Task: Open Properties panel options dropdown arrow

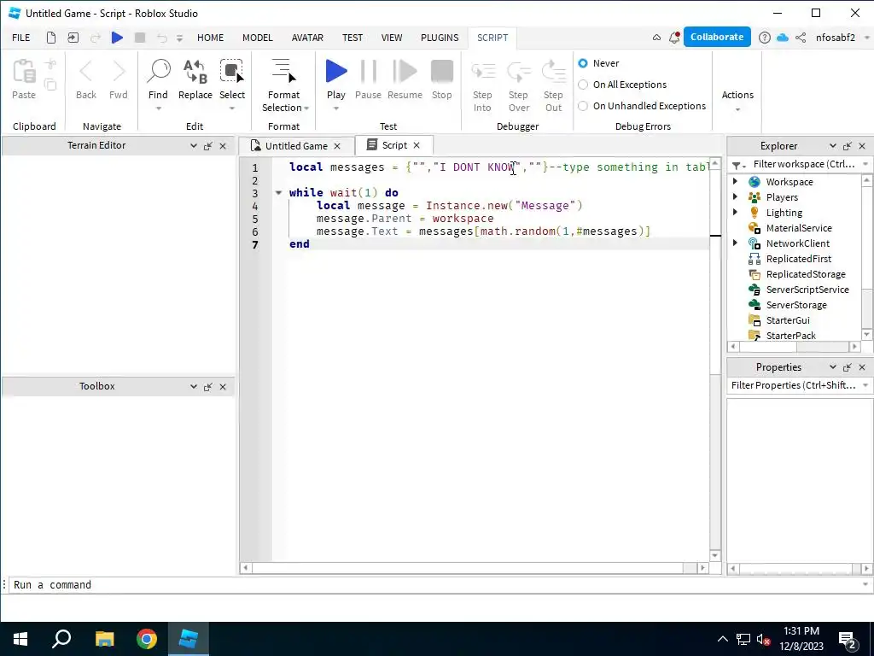Action: (832, 367)
